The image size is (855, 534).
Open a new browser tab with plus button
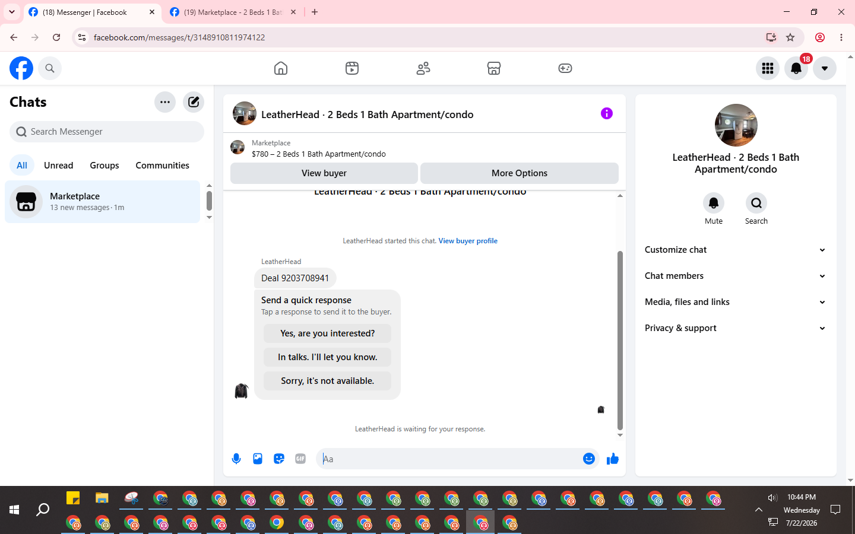(315, 12)
